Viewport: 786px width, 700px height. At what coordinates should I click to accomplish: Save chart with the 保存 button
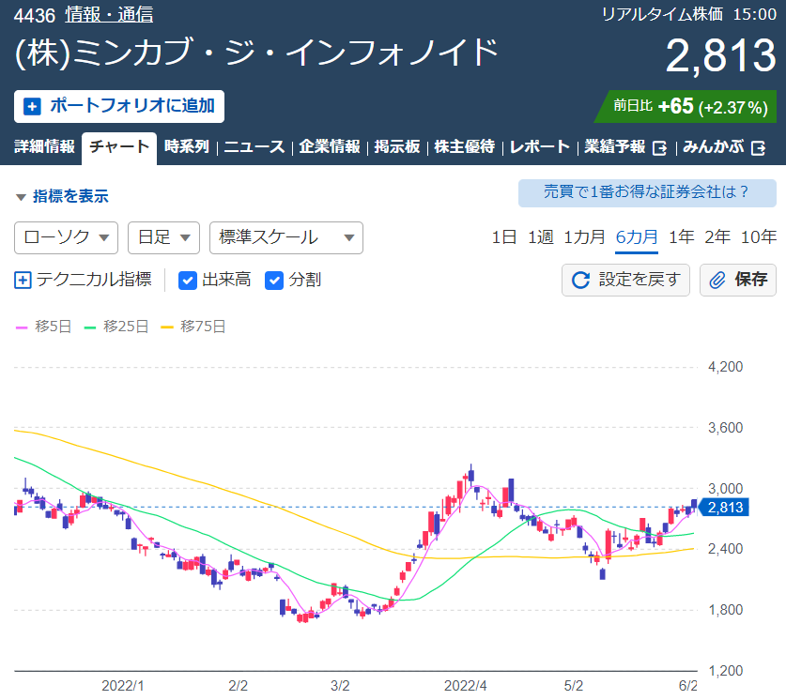coord(738,280)
